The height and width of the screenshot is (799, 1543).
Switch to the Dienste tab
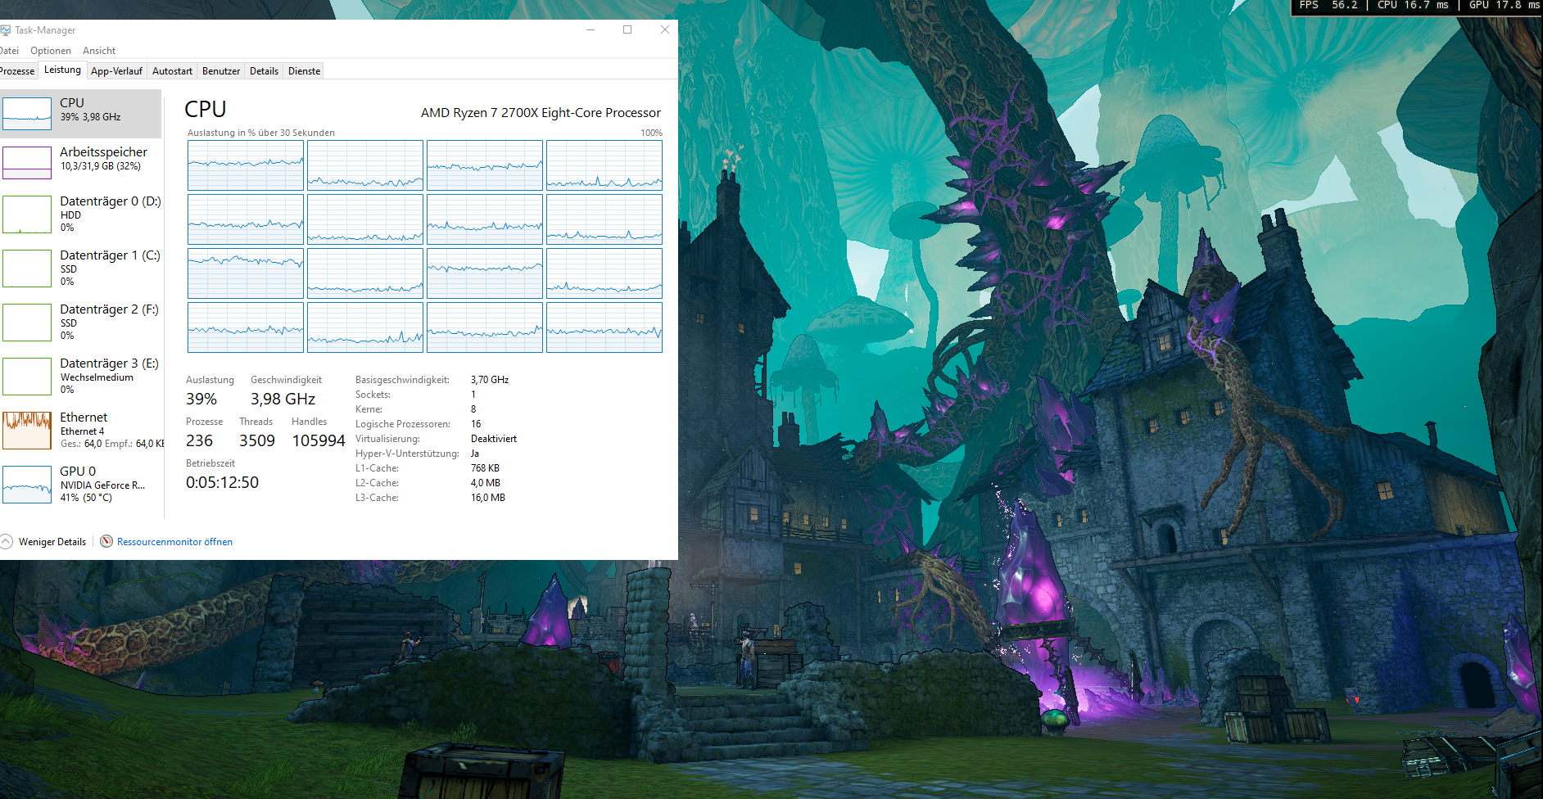click(x=304, y=71)
